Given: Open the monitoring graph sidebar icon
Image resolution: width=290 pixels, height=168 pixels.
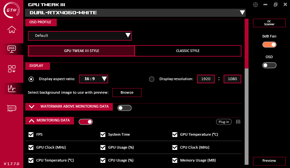Looking at the screenshot, I should pyautogui.click(x=12, y=89).
